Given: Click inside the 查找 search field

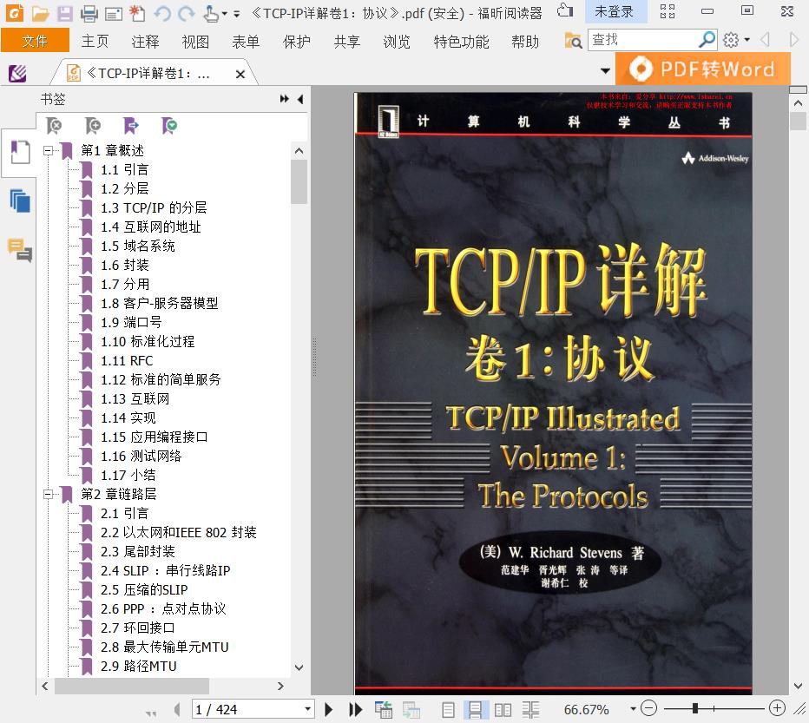Looking at the screenshot, I should click(641, 40).
